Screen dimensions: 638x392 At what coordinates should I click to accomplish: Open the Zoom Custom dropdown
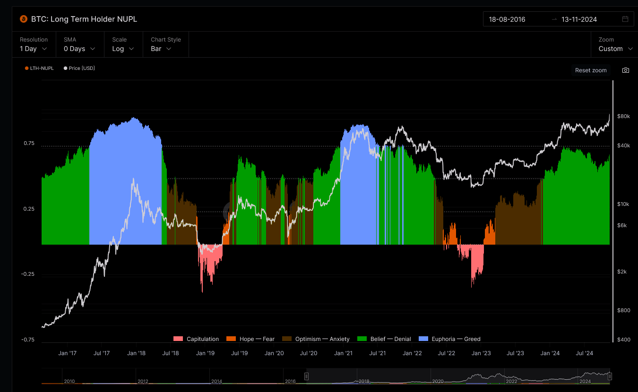tap(616, 49)
